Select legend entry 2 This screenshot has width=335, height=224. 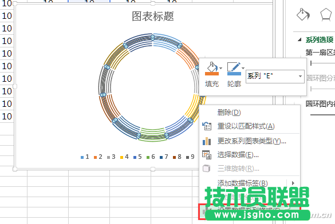(x=98, y=157)
